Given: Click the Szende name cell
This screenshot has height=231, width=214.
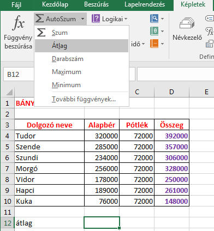Looking at the screenshot, I should click(x=49, y=147).
